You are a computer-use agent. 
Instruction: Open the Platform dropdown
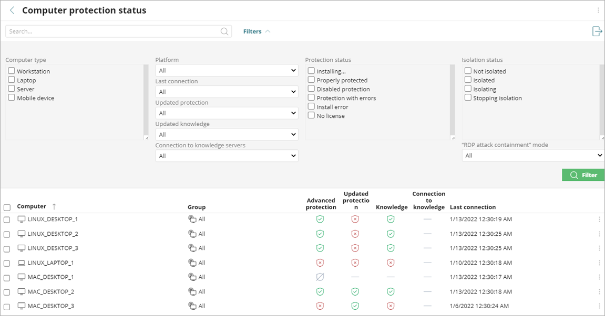[226, 70]
